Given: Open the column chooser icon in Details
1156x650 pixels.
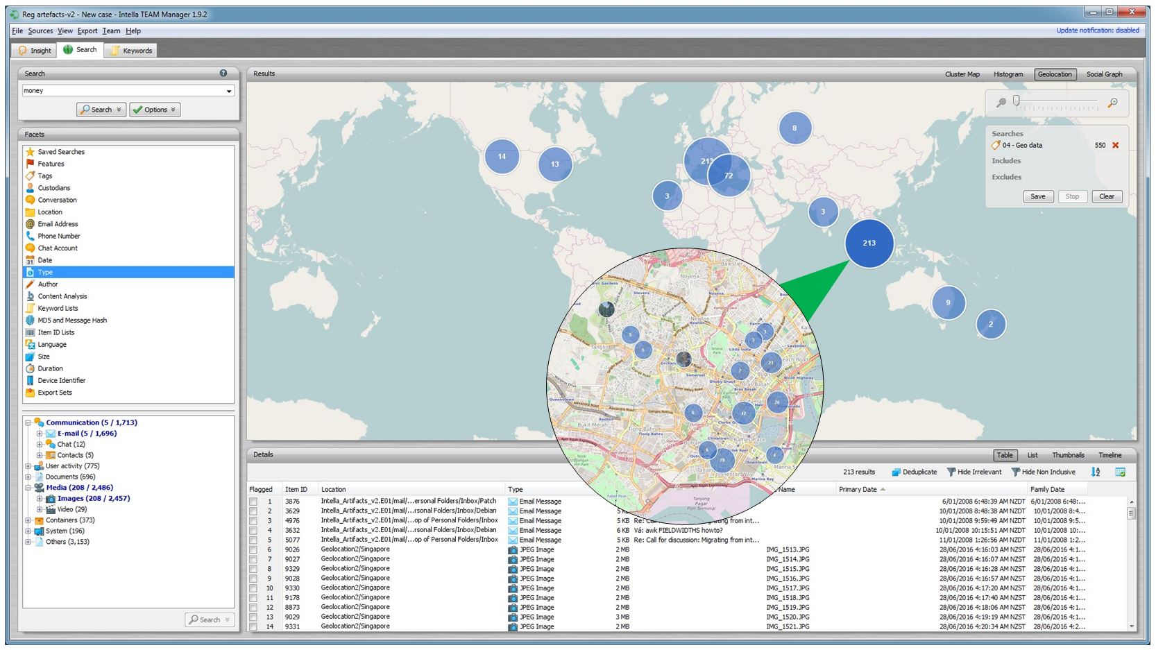Looking at the screenshot, I should coord(1120,472).
